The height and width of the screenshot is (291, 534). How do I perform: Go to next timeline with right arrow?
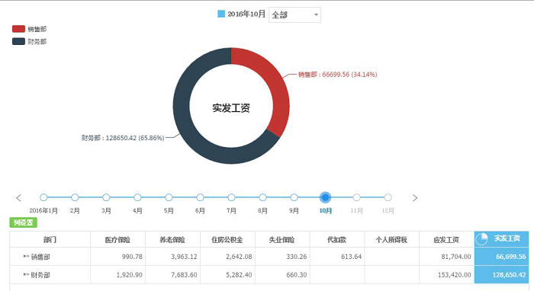point(415,198)
